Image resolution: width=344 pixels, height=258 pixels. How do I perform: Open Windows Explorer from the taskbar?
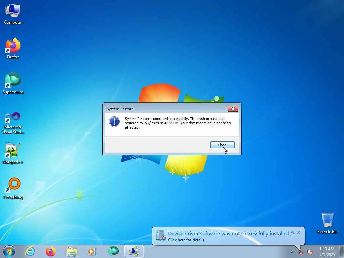(x=72, y=251)
